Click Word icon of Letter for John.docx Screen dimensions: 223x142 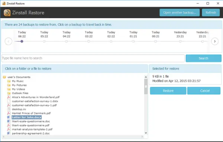click(9, 117)
